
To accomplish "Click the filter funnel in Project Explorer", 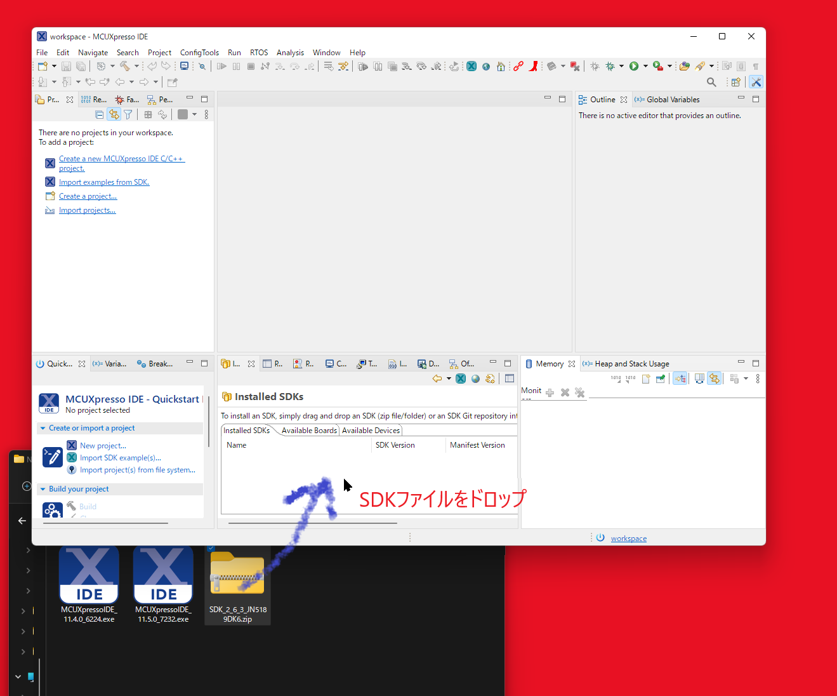I will (128, 115).
